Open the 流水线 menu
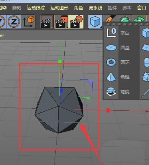The height and width of the screenshot is (165, 149). point(95,8)
